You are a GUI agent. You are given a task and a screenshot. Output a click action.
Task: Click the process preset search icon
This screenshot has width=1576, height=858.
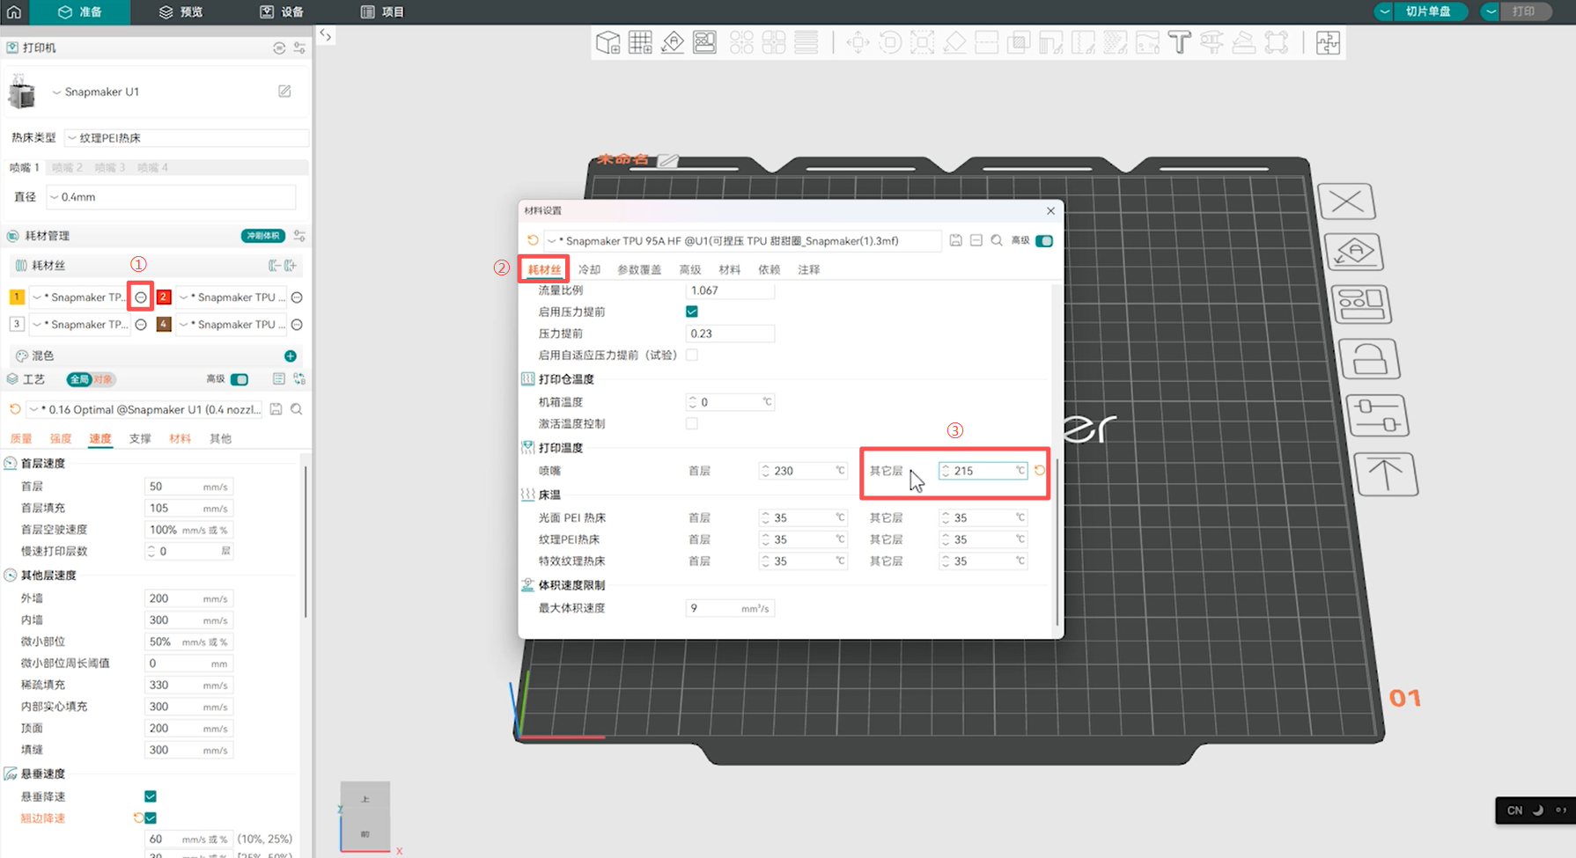click(x=297, y=409)
